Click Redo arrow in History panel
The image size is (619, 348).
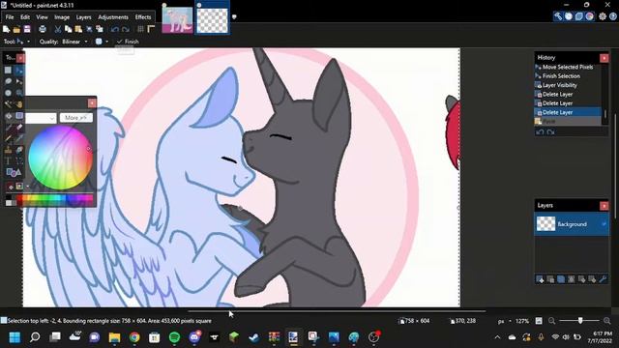coord(550,132)
